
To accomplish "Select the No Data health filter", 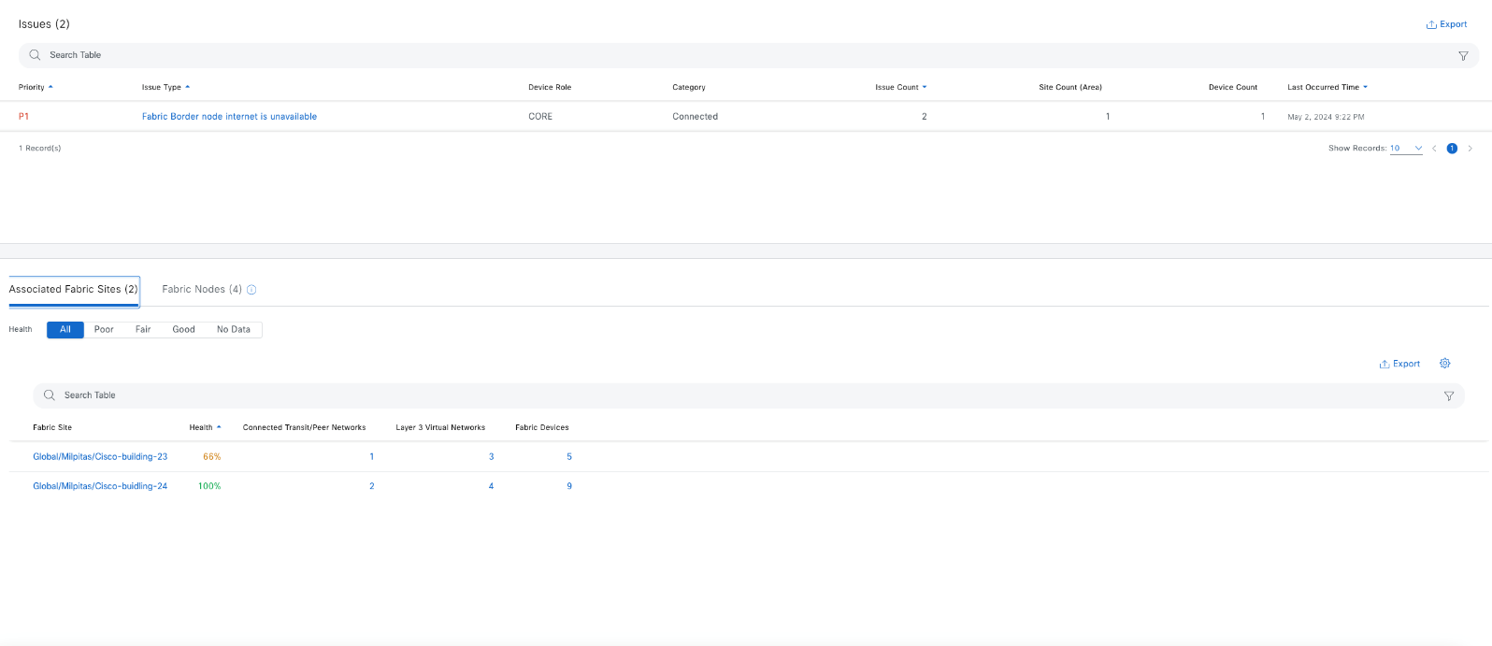I will [234, 329].
